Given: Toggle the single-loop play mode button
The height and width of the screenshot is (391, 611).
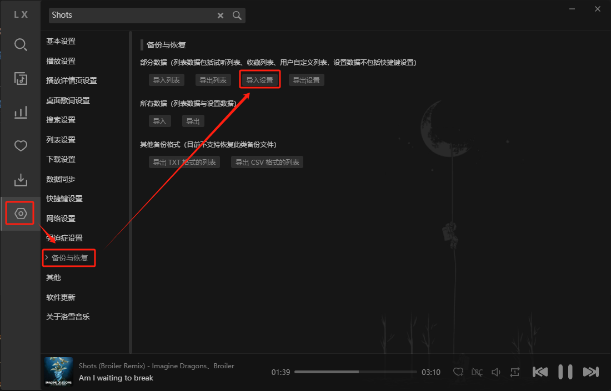Looking at the screenshot, I should point(515,372).
